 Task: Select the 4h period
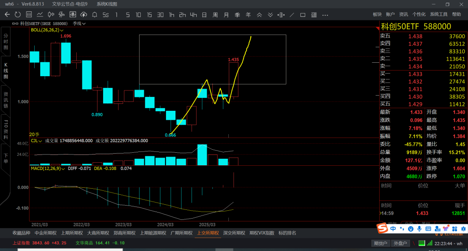pyautogui.click(x=193, y=15)
